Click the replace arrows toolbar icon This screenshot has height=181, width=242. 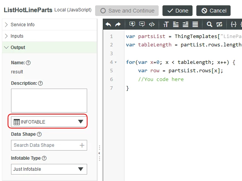click(219, 24)
